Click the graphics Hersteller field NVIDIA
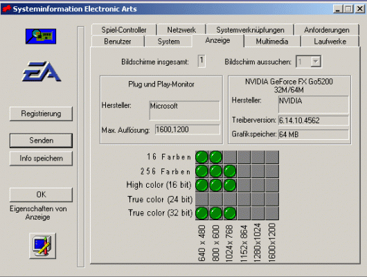This screenshot has width=367, height=277. click(x=314, y=104)
